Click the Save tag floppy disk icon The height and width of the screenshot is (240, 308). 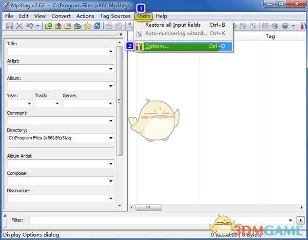(9, 26)
